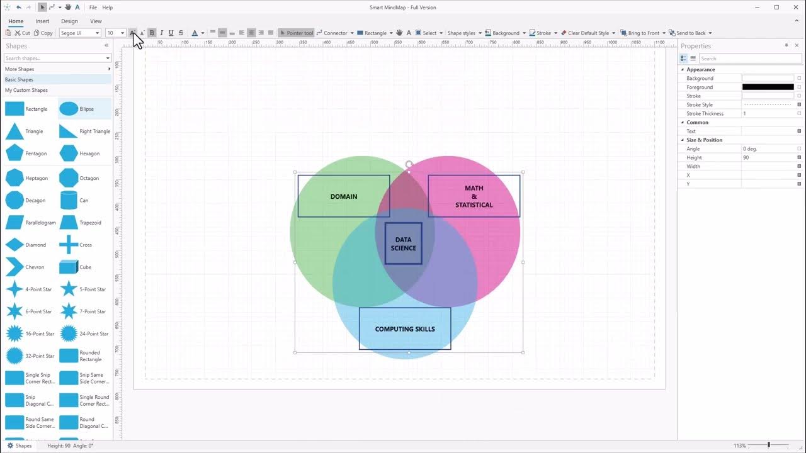Screen dimensions: 806x453
Task: Collapse the Shapes panel with chevrons
Action: pos(106,45)
